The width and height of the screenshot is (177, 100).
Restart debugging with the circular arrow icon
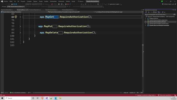(x=70, y=4)
